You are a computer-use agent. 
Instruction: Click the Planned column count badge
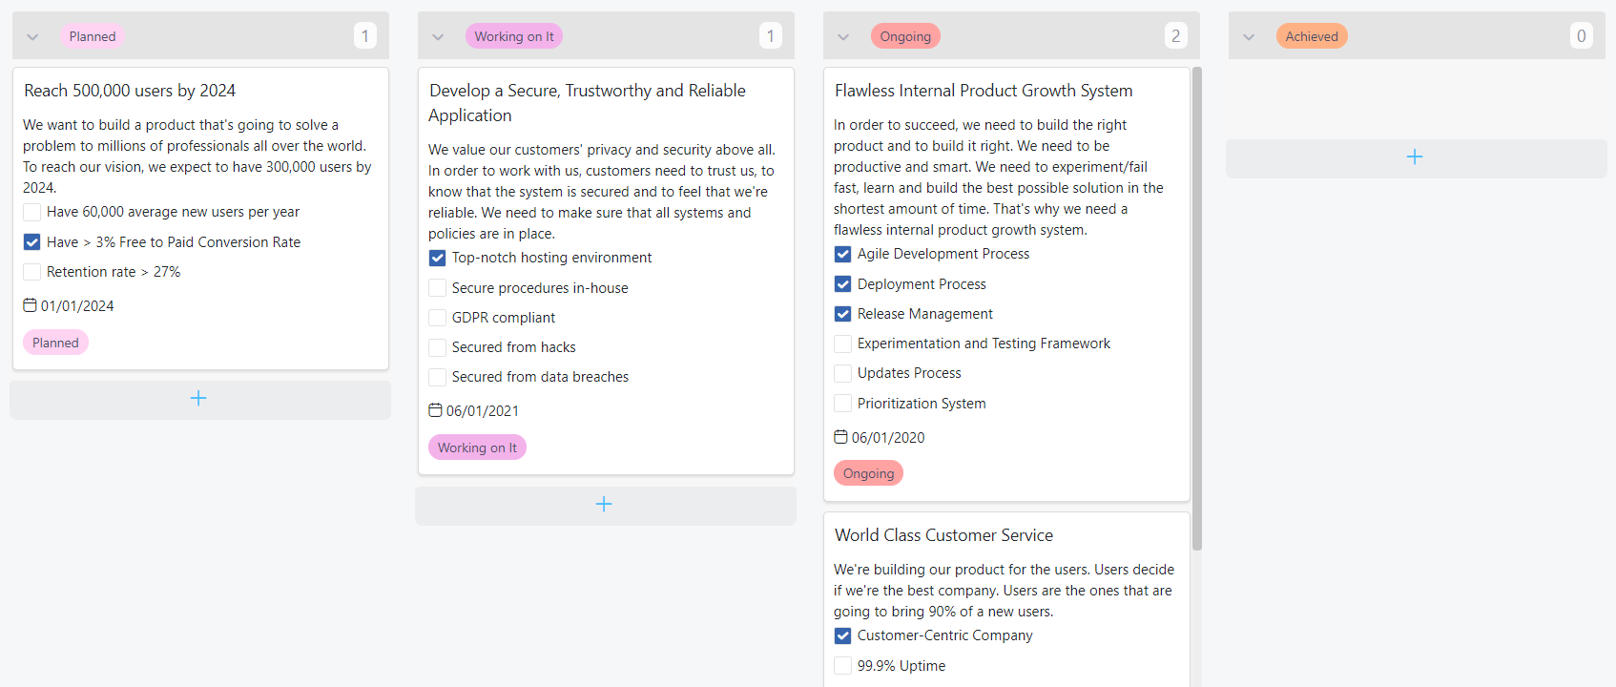365,36
